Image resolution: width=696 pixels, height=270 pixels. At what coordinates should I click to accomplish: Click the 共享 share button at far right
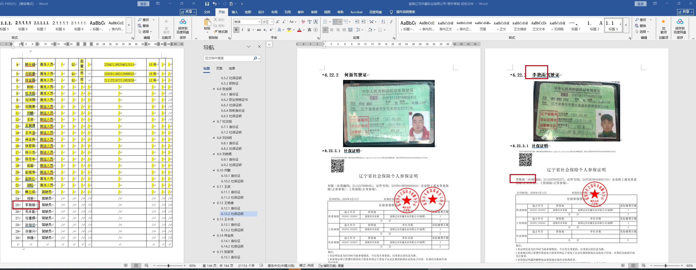(685, 12)
